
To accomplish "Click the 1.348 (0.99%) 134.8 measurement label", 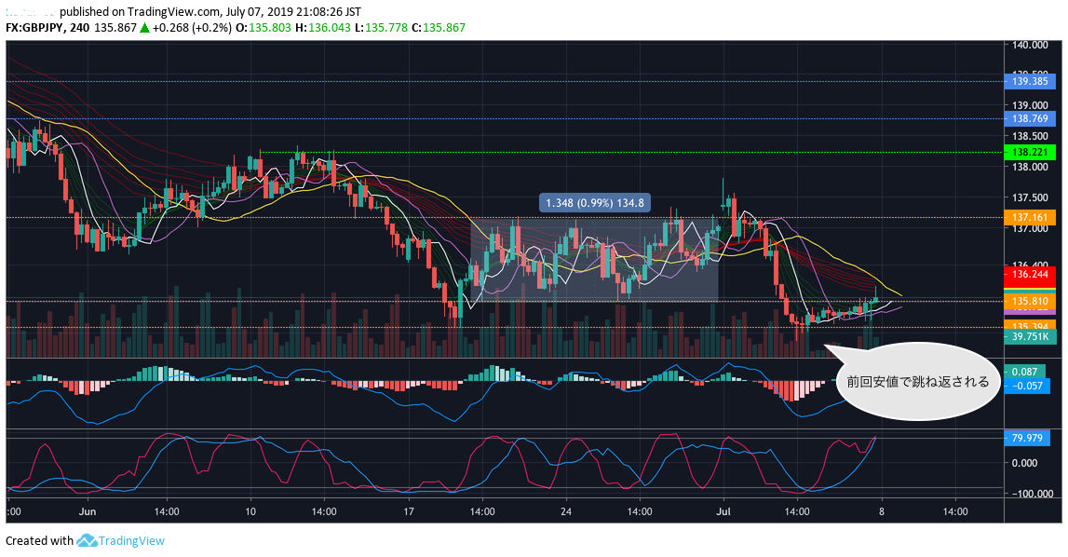I will tap(595, 202).
